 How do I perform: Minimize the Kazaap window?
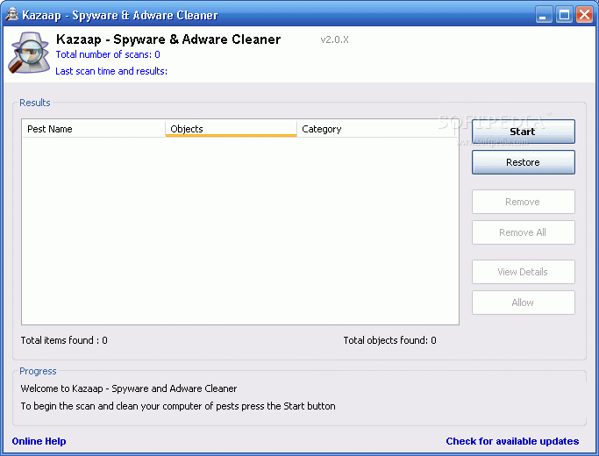543,15
